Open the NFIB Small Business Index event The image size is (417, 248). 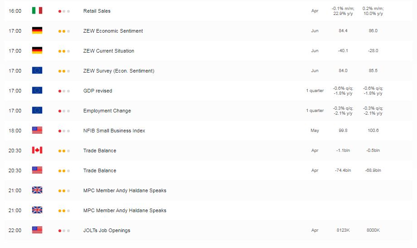click(x=114, y=131)
